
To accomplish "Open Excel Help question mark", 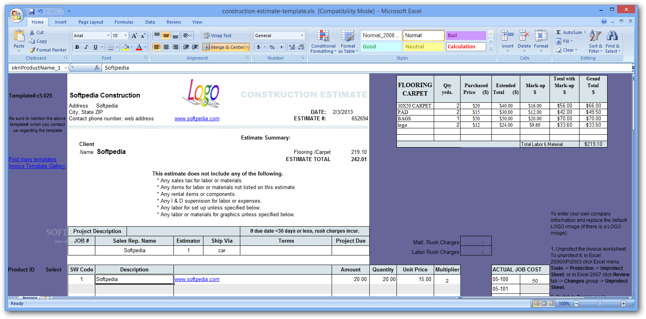I will (604, 21).
